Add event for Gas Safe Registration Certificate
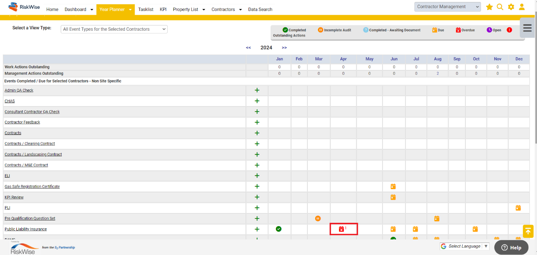 pos(257,187)
